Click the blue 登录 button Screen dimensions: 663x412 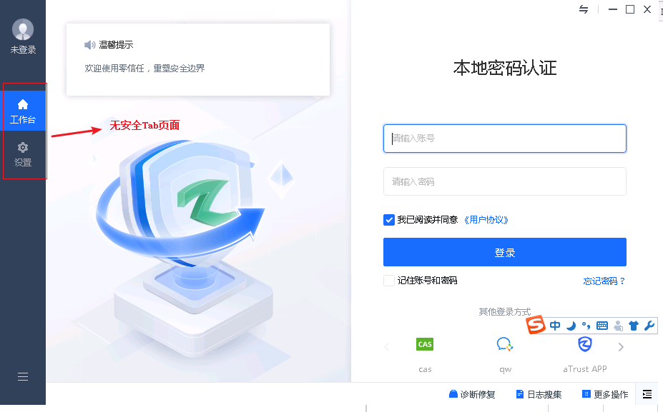click(504, 252)
